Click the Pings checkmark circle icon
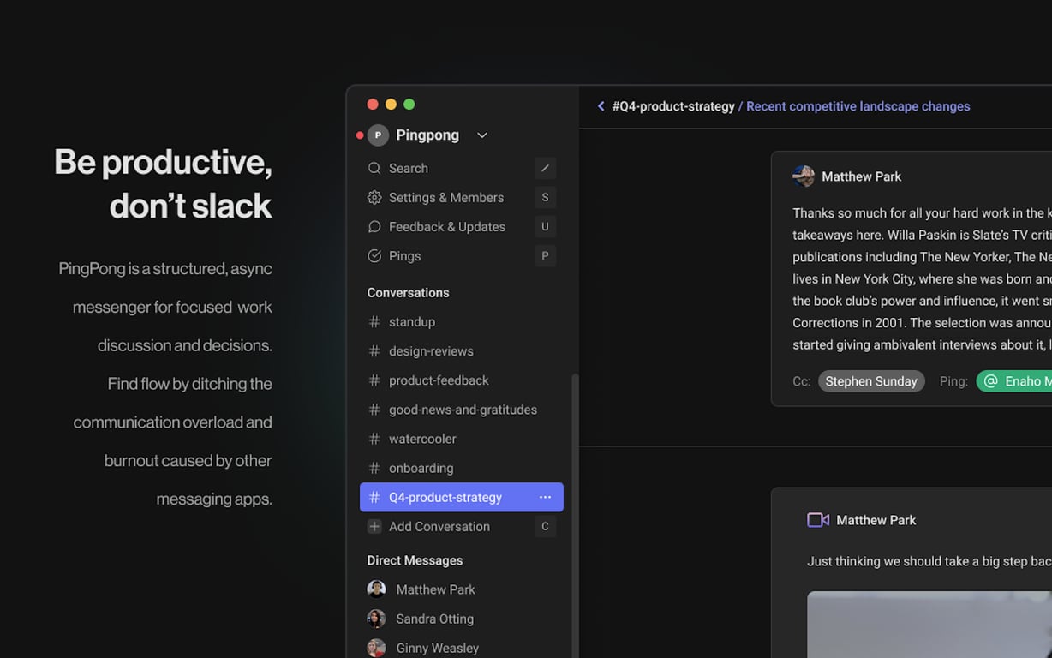The height and width of the screenshot is (658, 1052). pos(374,256)
